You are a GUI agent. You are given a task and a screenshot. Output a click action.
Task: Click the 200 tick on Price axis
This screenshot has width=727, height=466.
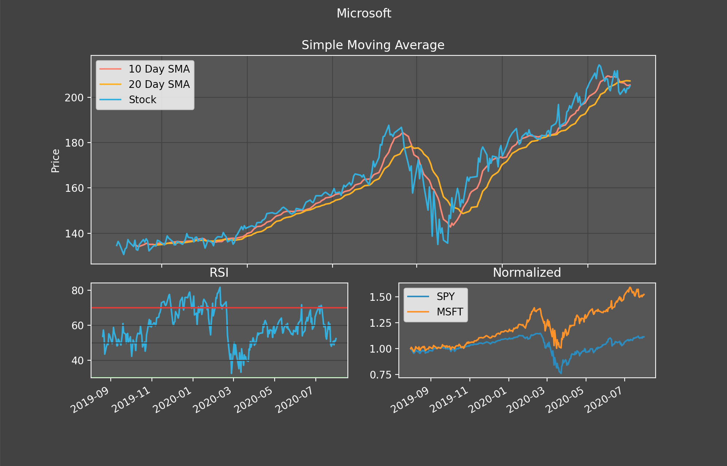[x=74, y=98]
